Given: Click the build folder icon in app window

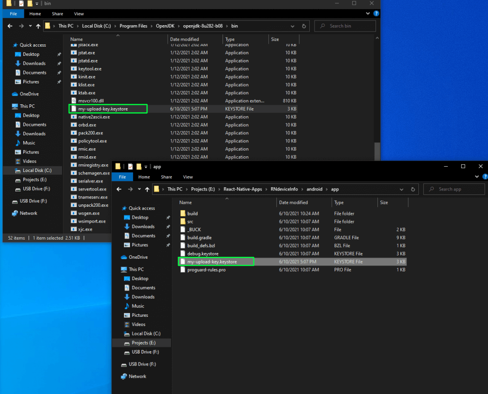Looking at the screenshot, I should (183, 213).
